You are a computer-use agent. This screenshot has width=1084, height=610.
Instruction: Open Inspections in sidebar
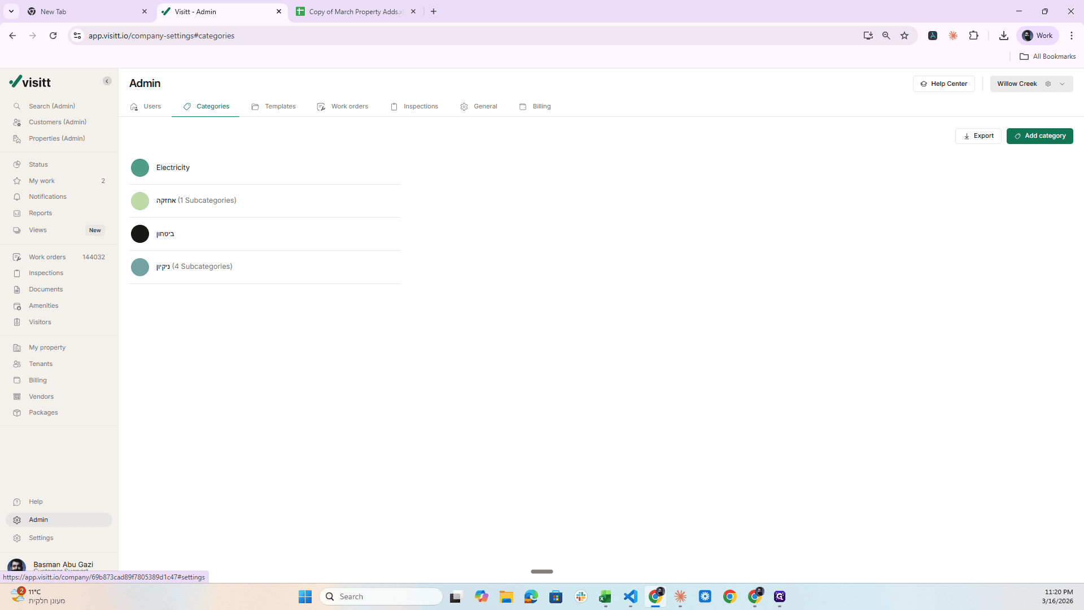[46, 273]
